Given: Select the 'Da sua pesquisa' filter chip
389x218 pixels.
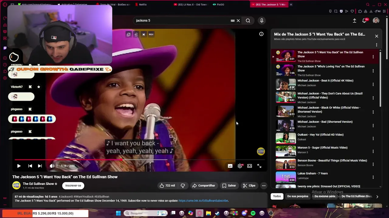Looking at the screenshot, I should [x=298, y=196].
